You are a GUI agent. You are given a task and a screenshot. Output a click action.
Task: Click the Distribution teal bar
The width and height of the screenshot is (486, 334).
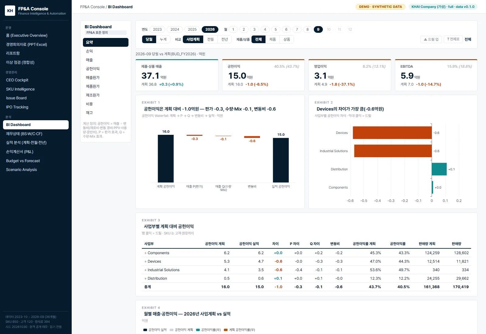tap(439, 169)
